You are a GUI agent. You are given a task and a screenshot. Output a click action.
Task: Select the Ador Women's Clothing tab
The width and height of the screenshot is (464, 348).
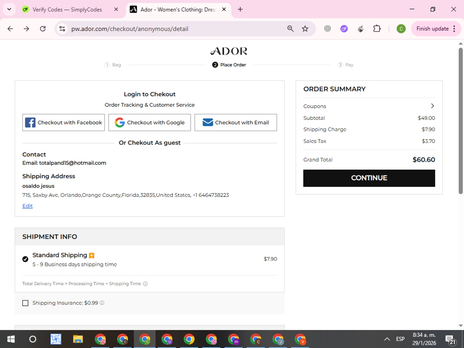178,9
